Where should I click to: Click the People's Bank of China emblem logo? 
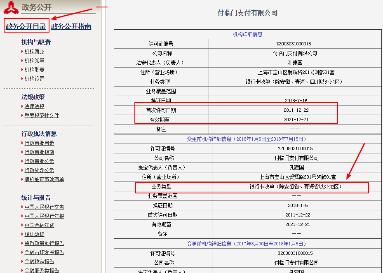pos(11,7)
